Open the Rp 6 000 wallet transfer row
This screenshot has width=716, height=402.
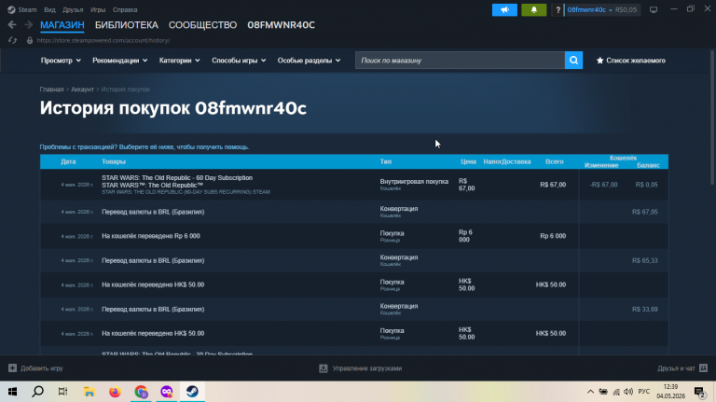tap(354, 236)
